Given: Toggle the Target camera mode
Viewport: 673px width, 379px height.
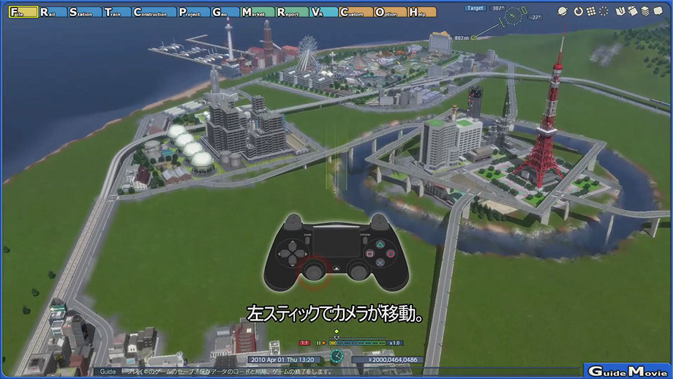Looking at the screenshot, I should (x=477, y=8).
